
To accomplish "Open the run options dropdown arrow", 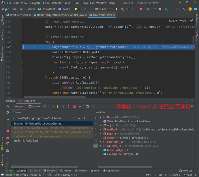I will (137, 9).
